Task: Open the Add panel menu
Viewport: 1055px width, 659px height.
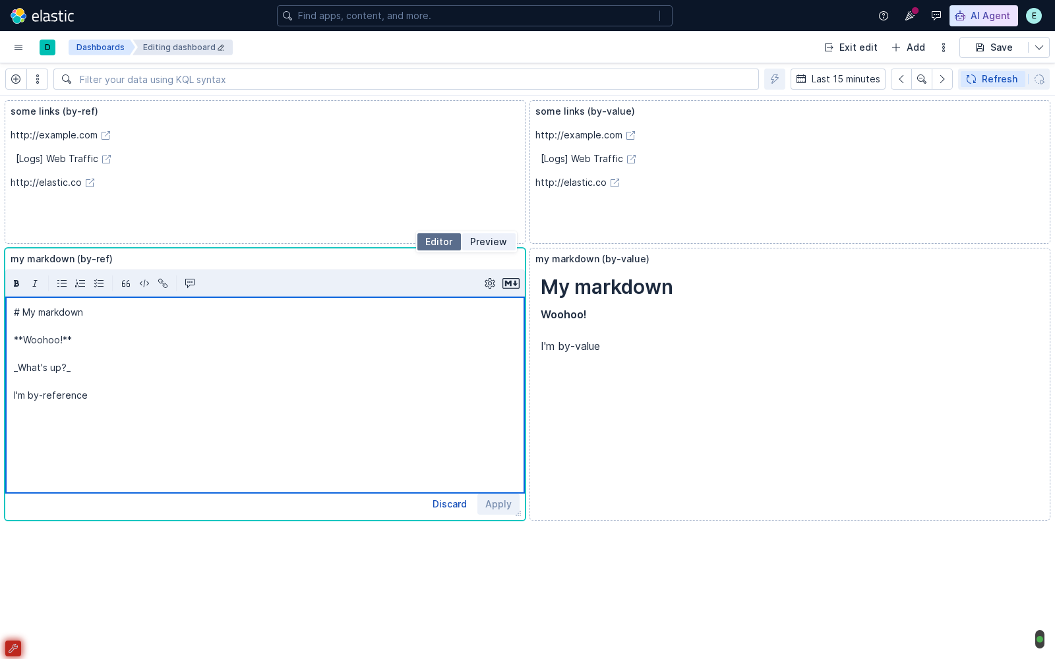Action: pyautogui.click(x=909, y=47)
